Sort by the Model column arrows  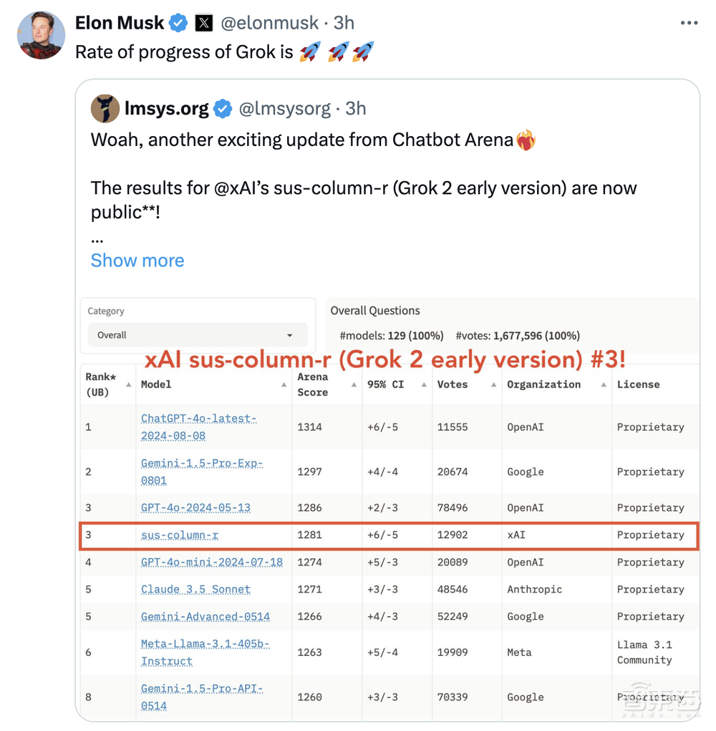point(284,384)
